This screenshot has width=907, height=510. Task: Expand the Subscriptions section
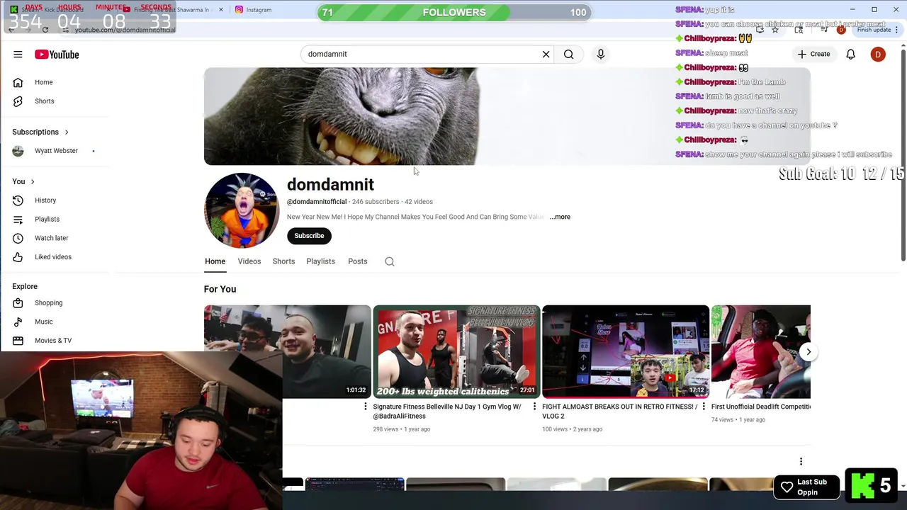[x=40, y=132]
